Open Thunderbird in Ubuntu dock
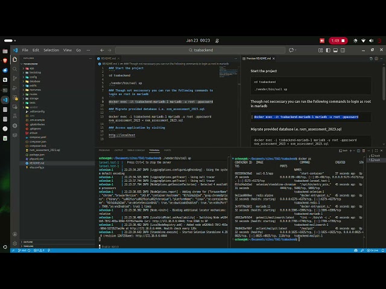This screenshot has width=386, height=289. 5,70
